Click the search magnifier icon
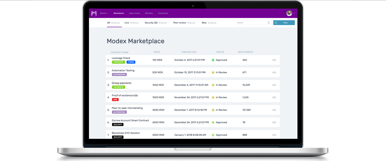The height and width of the screenshot is (161, 386). click(x=269, y=23)
